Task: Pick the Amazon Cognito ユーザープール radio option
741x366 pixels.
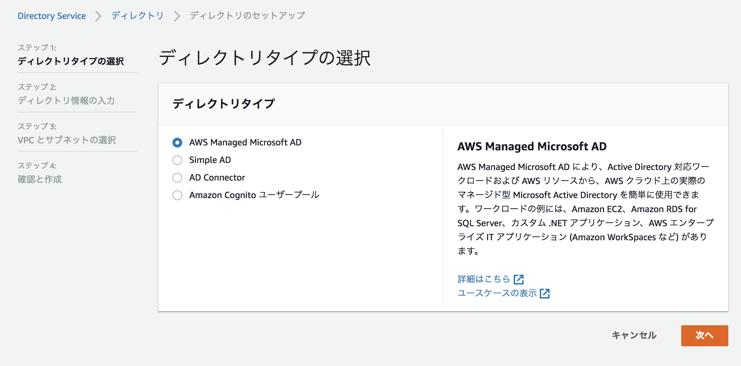Action: coord(177,195)
